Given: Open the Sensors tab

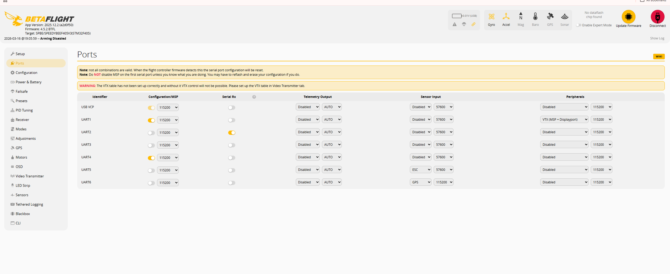Looking at the screenshot, I should pos(22,195).
